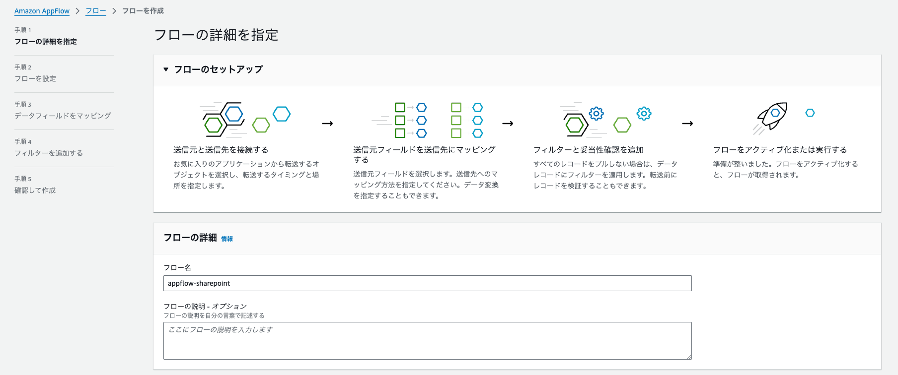Click the フローのセットアップ section heading

tap(218, 69)
